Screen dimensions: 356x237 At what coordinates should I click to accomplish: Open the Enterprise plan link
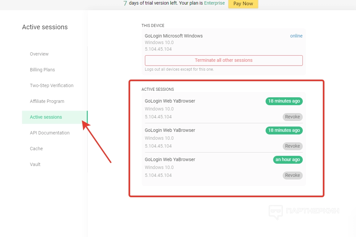point(214,3)
